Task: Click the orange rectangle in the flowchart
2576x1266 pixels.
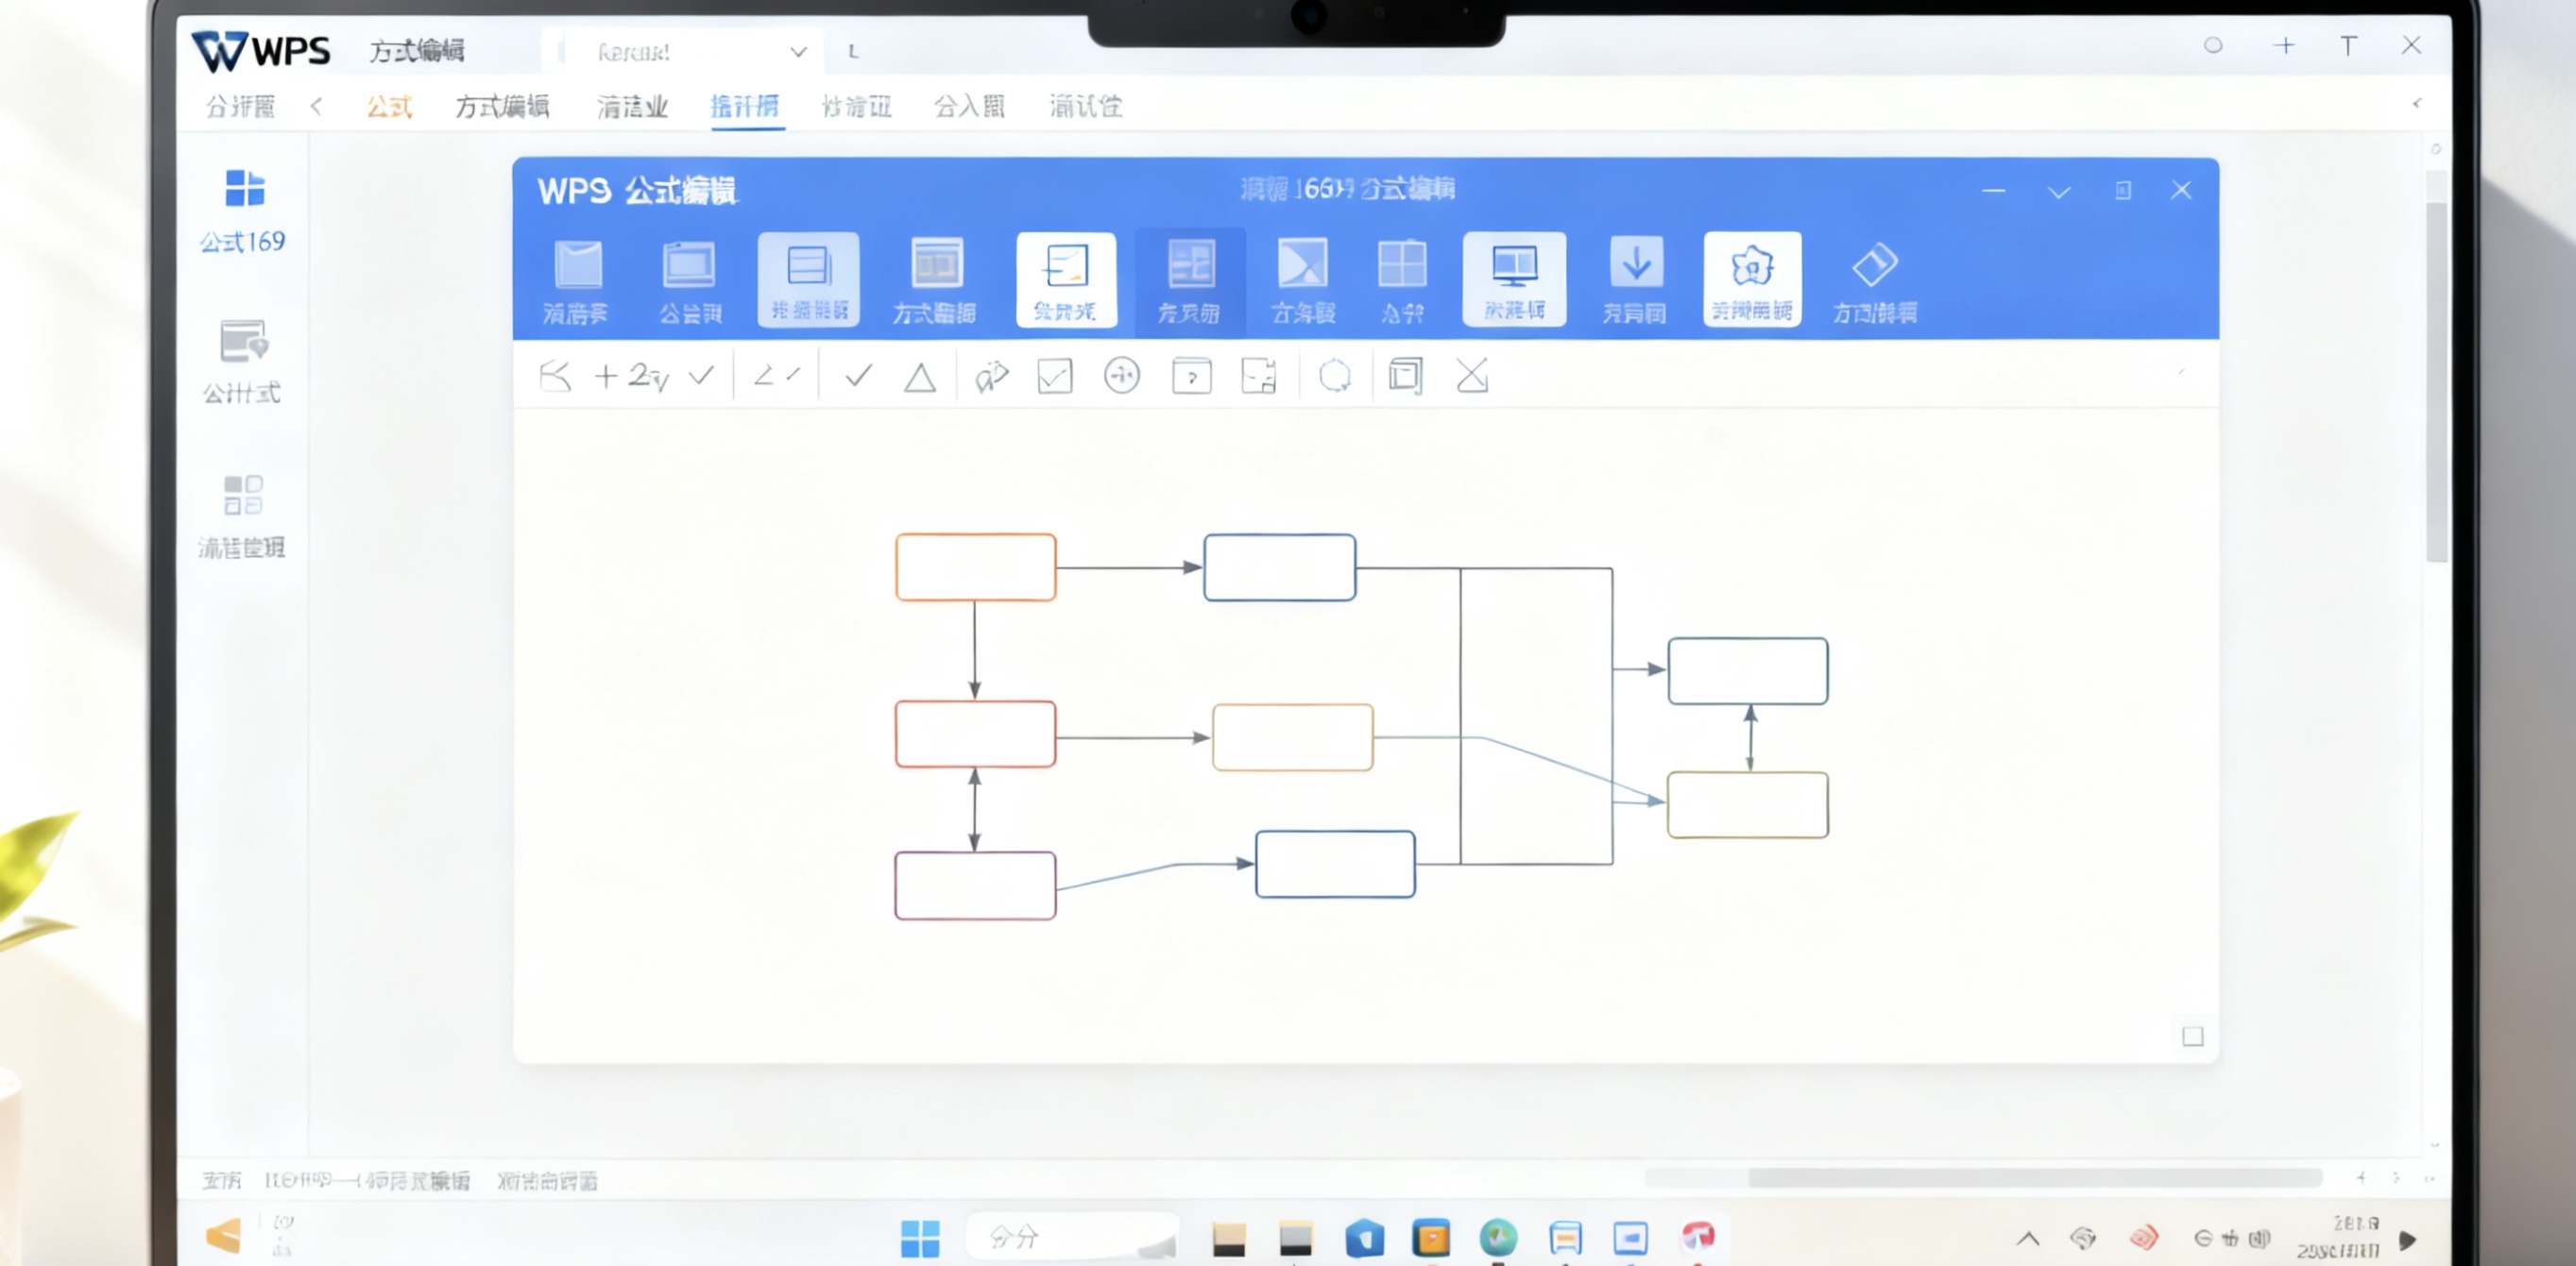Action: click(975, 566)
